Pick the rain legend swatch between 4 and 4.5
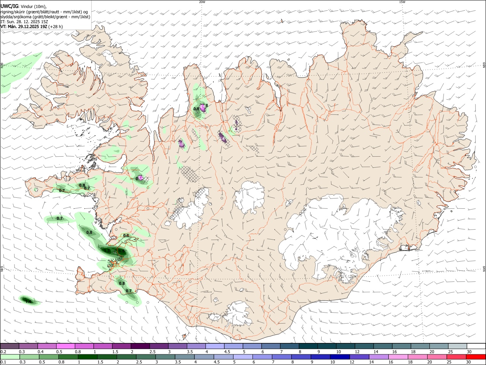This screenshot has width=486, height=365. (x=204, y=357)
